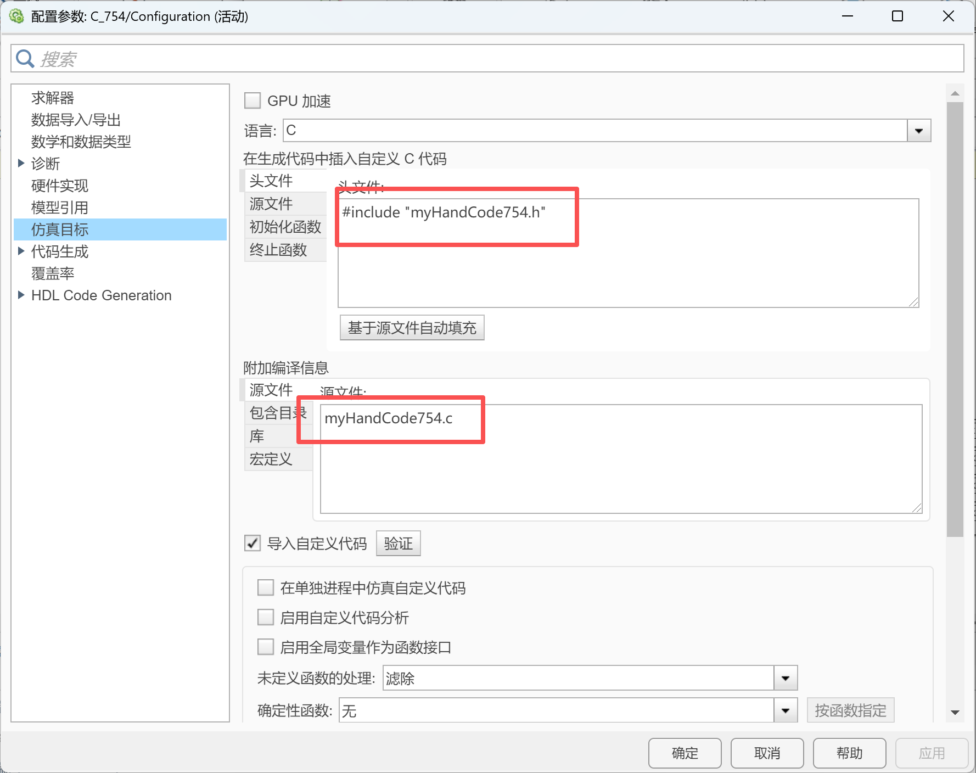This screenshot has height=773, width=976.
Task: Select the 包含目录 tab
Action: (278, 413)
